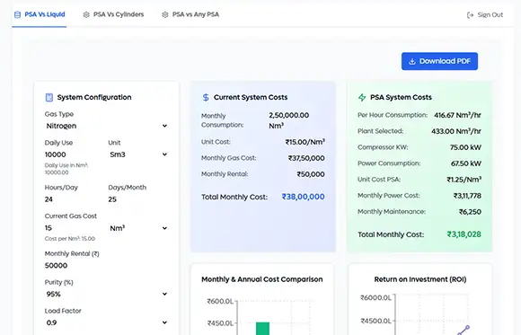521x335 pixels.
Task: Download the PDF report
Action: coord(439,61)
